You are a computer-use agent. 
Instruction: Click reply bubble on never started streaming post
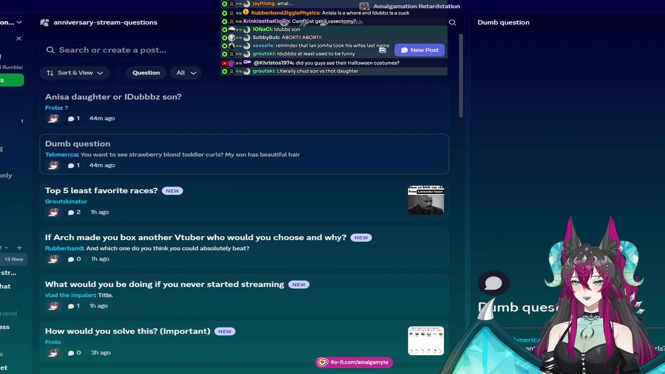(x=71, y=306)
